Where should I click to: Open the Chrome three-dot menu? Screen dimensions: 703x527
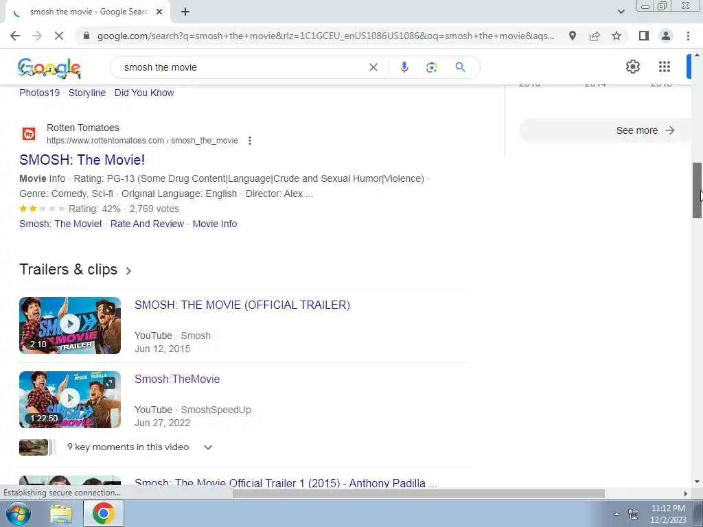point(688,36)
